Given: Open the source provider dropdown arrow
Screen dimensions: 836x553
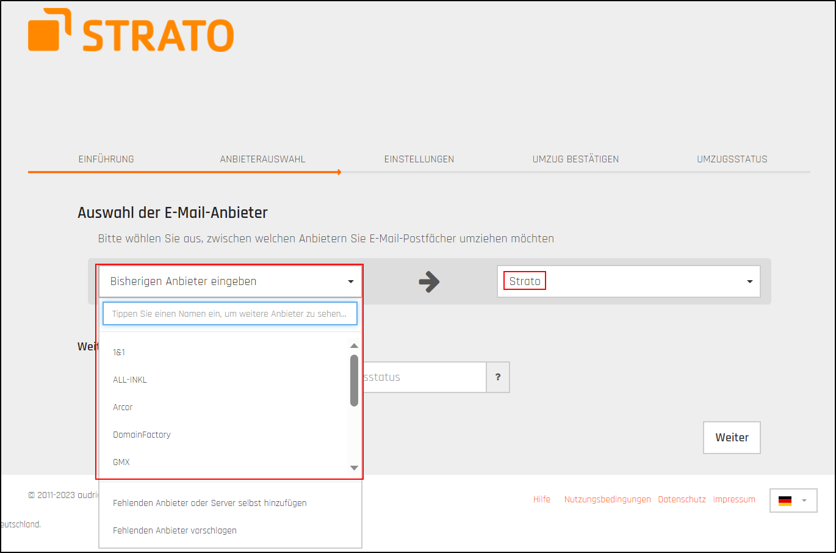Looking at the screenshot, I should (350, 281).
